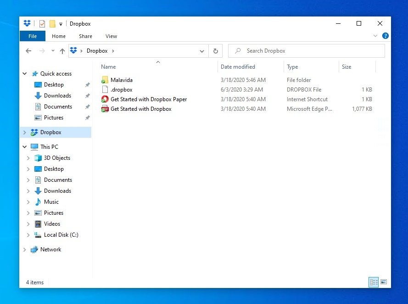The width and height of the screenshot is (408, 304).
Task: Sort by Name column header
Action: point(108,67)
